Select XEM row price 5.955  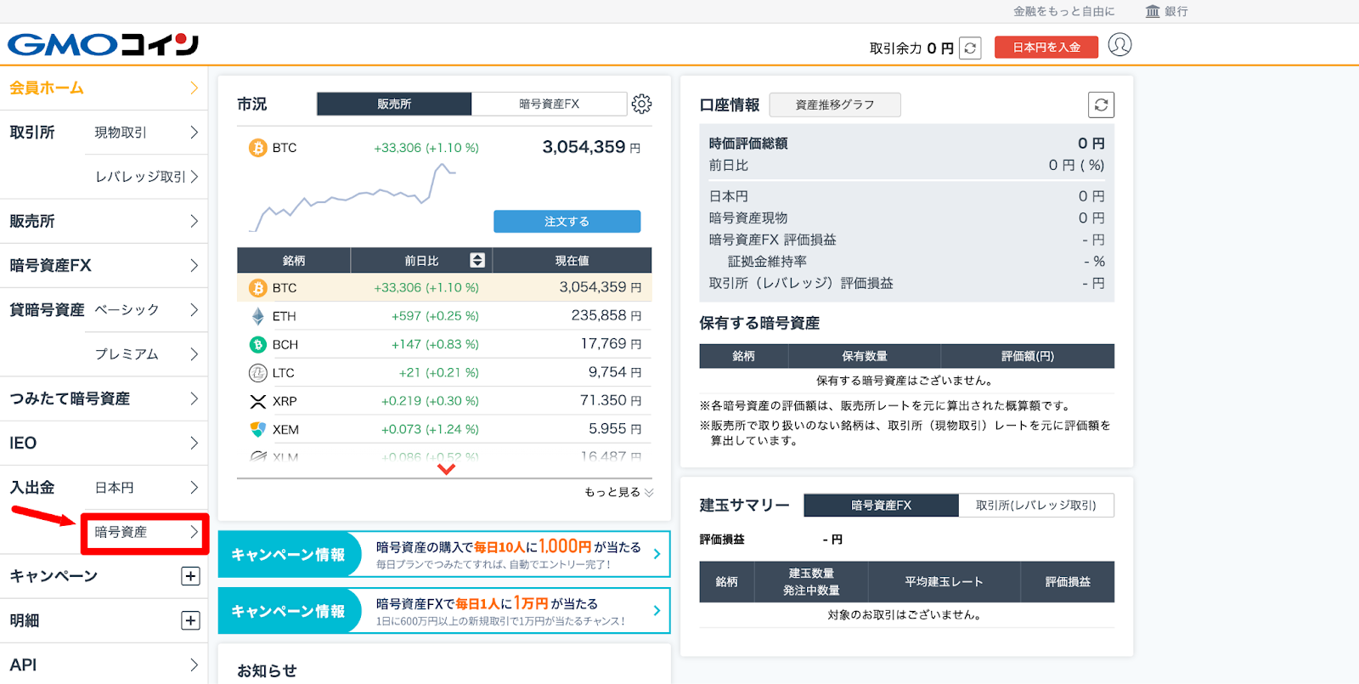(x=615, y=429)
